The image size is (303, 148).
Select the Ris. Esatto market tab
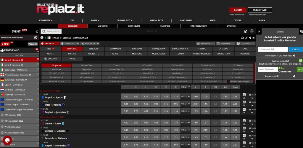point(94,54)
